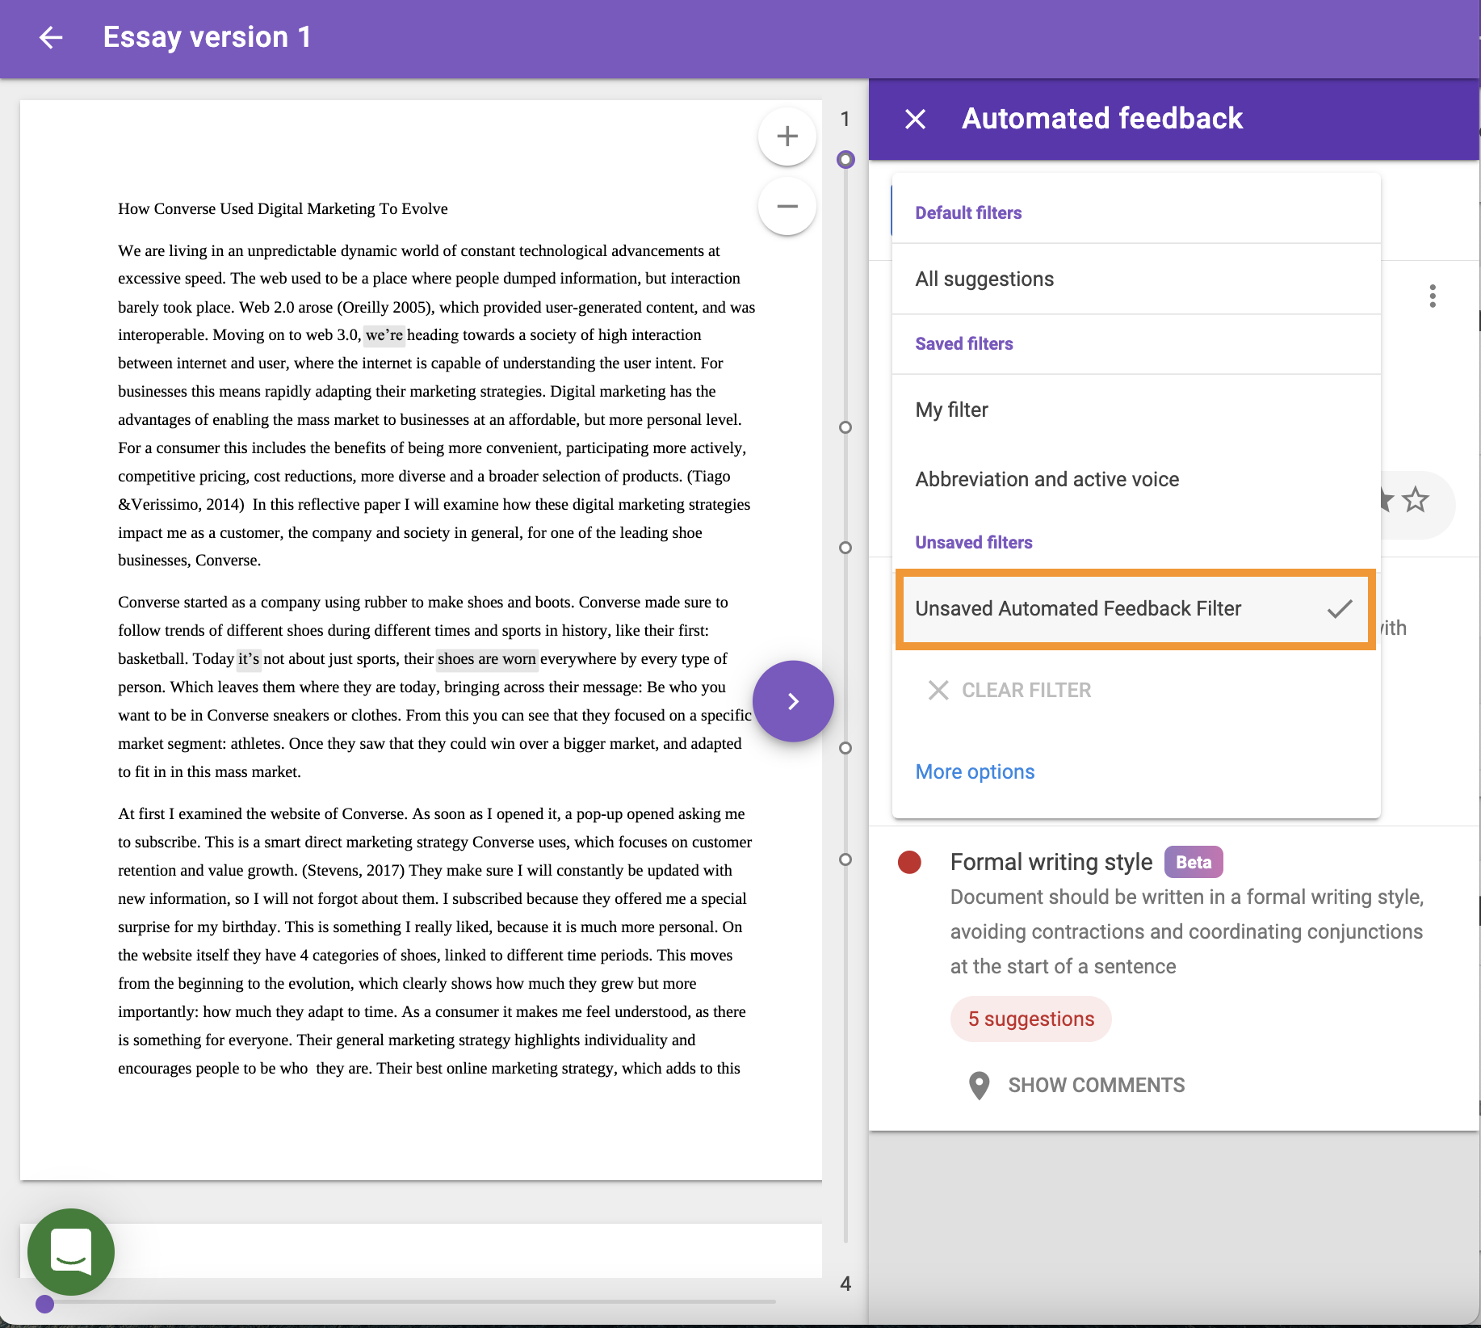1481x1328 pixels.
Task: Click the Essay version 1 title
Action: point(207,37)
